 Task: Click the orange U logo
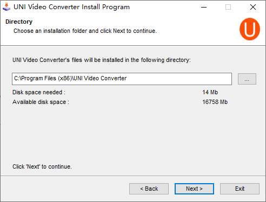pyautogui.click(x=250, y=29)
